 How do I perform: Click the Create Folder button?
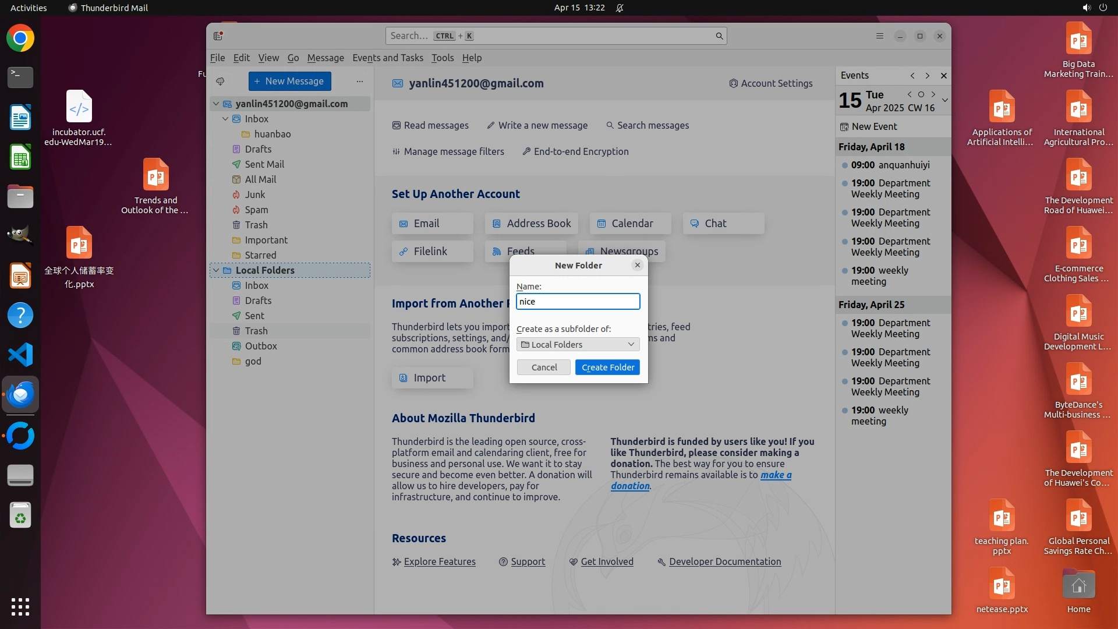tap(607, 367)
